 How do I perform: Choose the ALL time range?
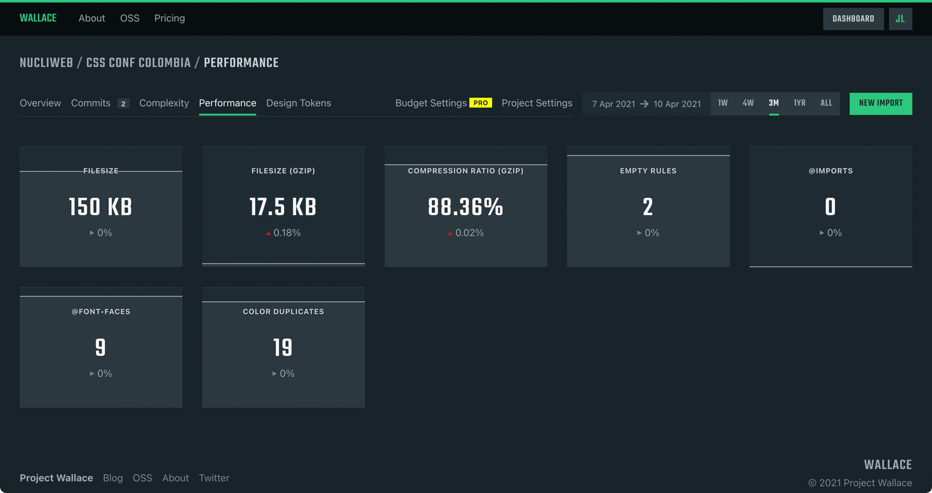point(826,103)
